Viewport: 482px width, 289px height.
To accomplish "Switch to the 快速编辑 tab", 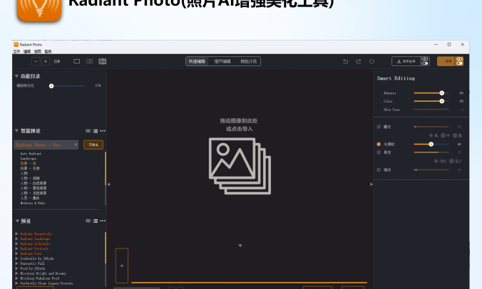I will pyautogui.click(x=197, y=61).
